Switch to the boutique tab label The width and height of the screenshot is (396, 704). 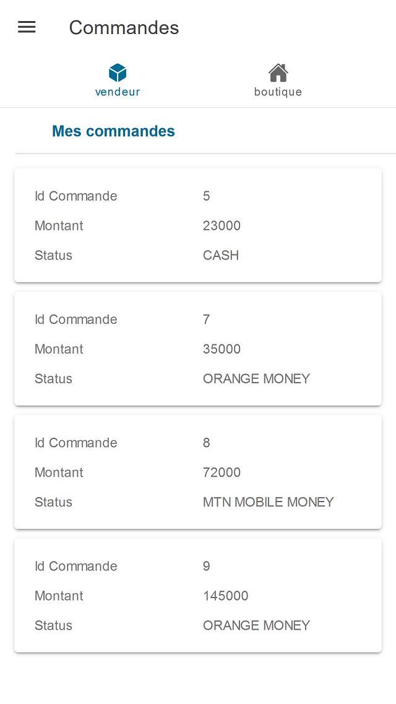[x=278, y=92]
